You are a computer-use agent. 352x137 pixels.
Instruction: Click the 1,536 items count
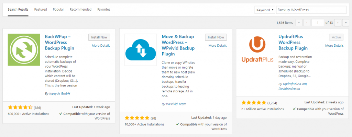(x=285, y=23)
